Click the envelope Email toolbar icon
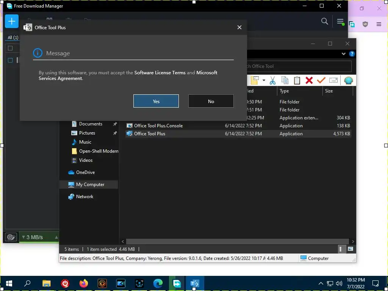This screenshot has height=291, width=388. (333, 80)
